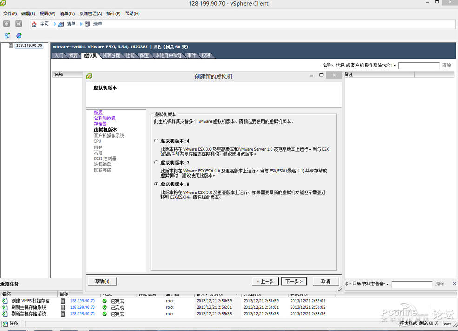Click 128.199.90.70 link in 2:55:35 task row
Viewport: 458px width, 331px height.
point(82,314)
